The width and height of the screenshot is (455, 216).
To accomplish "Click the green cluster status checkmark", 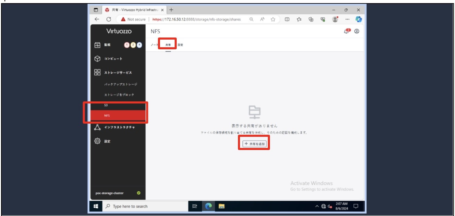I will click(139, 193).
